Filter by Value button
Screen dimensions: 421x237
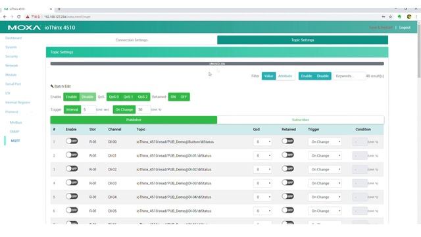[x=269, y=76]
